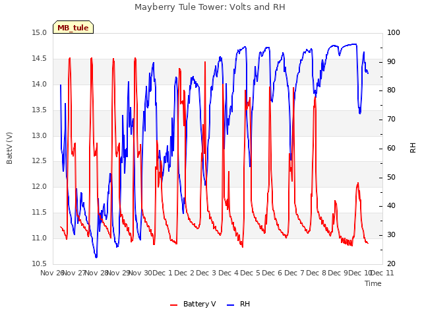Click the 13.0 left axis tick
422x317 pixels.
[40, 135]
